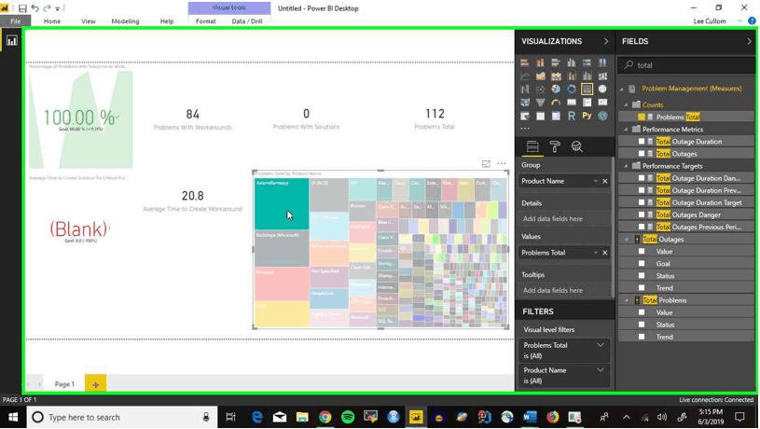This screenshot has height=429, width=760.
Task: Check the Total Outage Duration field checkbox
Action: pyautogui.click(x=642, y=142)
